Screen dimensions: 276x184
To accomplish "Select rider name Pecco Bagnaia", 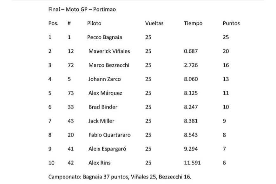I will [104, 37].
